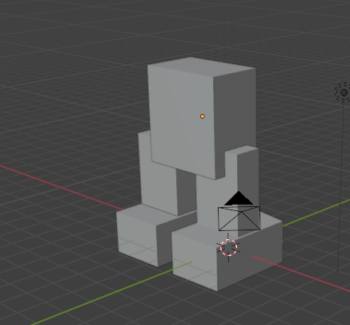Click the orange origin dot on the head cube
350x325 pixels.
(x=203, y=116)
